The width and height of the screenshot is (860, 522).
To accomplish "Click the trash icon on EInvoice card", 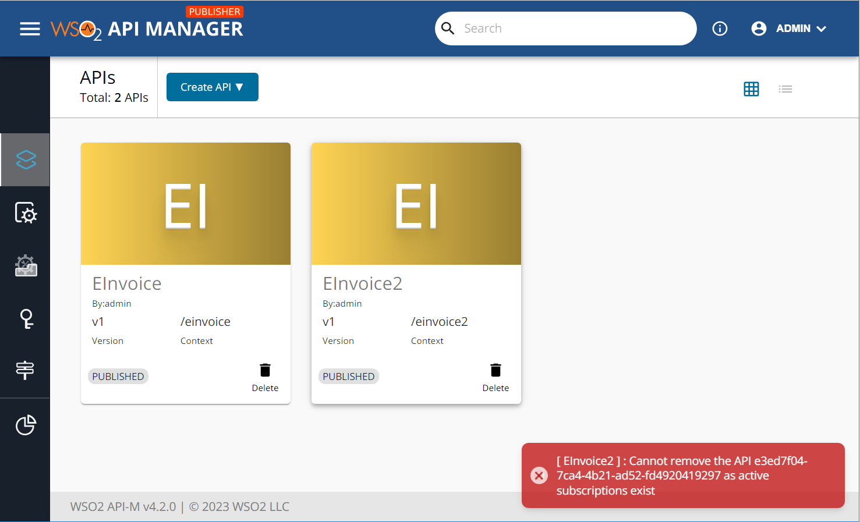I will 265,371.
